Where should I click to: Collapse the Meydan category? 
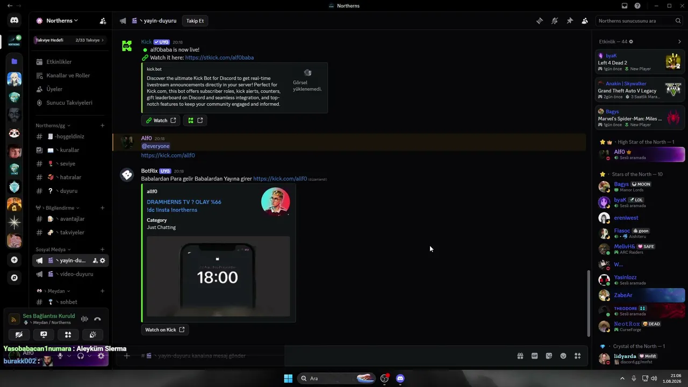[54, 291]
